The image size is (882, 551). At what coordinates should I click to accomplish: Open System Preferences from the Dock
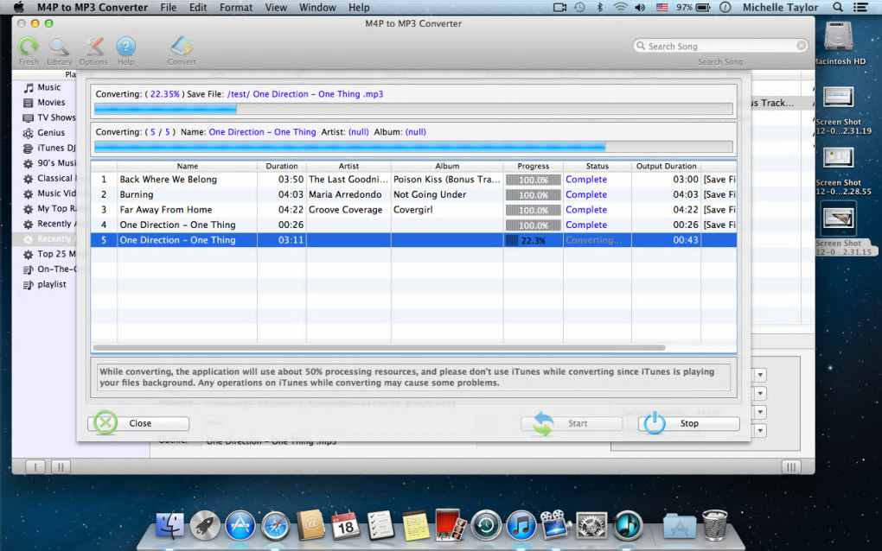tap(592, 526)
